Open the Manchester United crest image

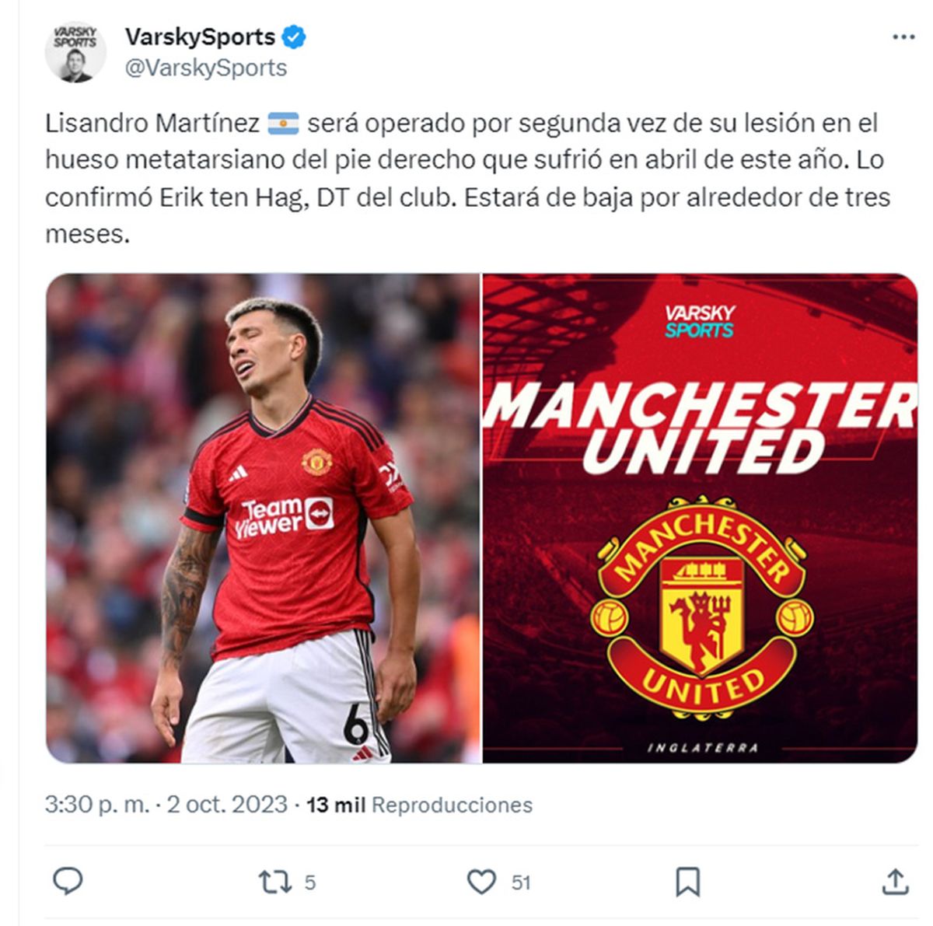tap(701, 518)
